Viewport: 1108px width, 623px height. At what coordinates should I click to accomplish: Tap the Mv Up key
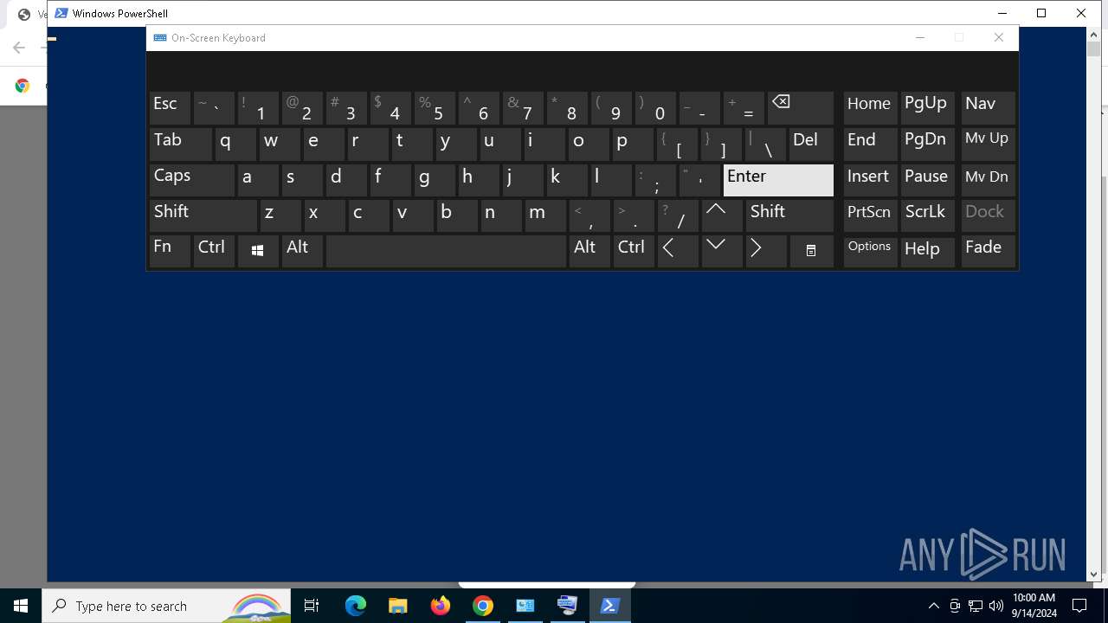point(988,145)
